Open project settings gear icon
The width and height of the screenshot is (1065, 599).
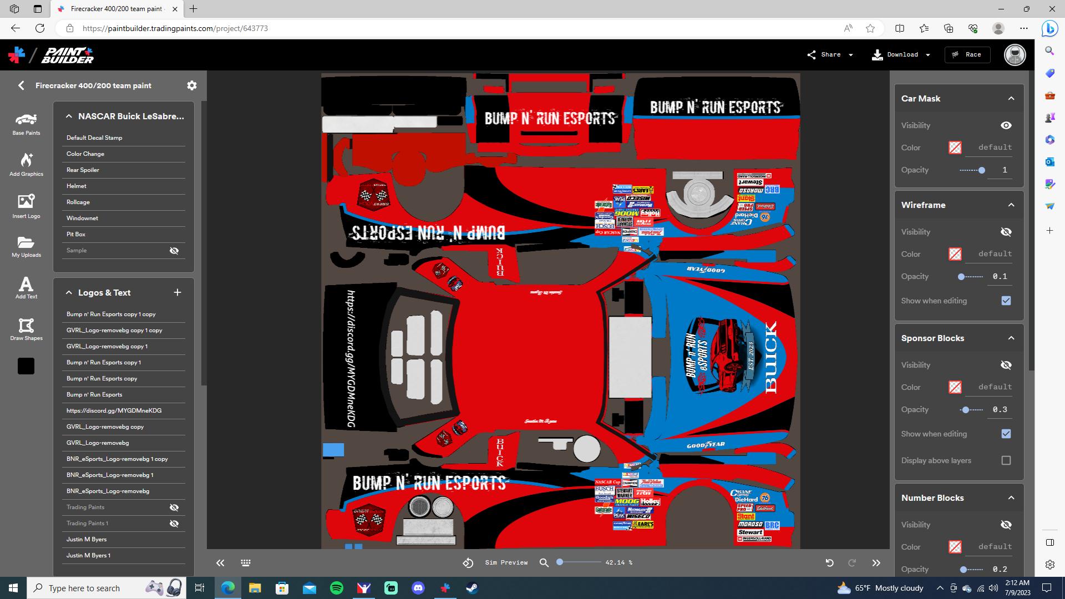(x=191, y=85)
